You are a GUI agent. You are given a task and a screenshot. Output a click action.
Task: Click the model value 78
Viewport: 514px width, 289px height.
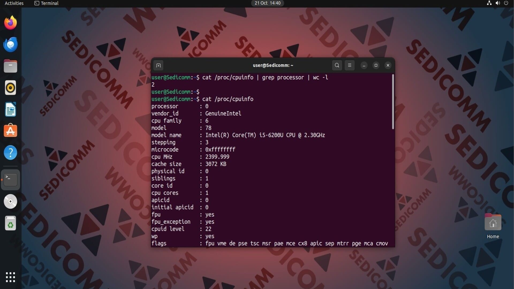point(208,128)
